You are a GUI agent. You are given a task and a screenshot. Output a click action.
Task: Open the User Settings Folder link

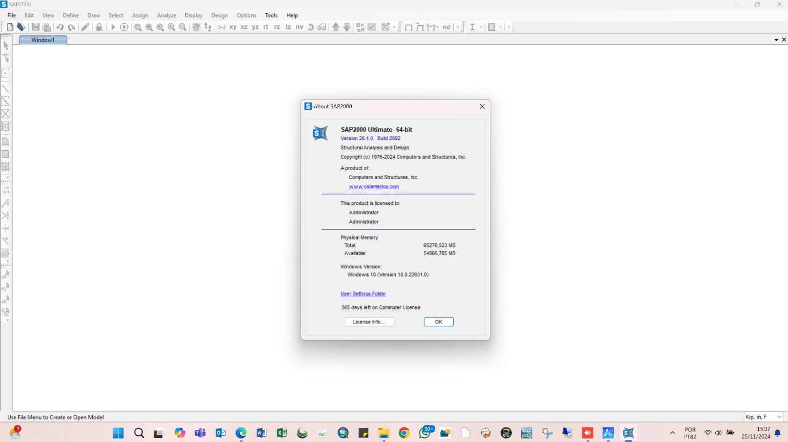363,294
